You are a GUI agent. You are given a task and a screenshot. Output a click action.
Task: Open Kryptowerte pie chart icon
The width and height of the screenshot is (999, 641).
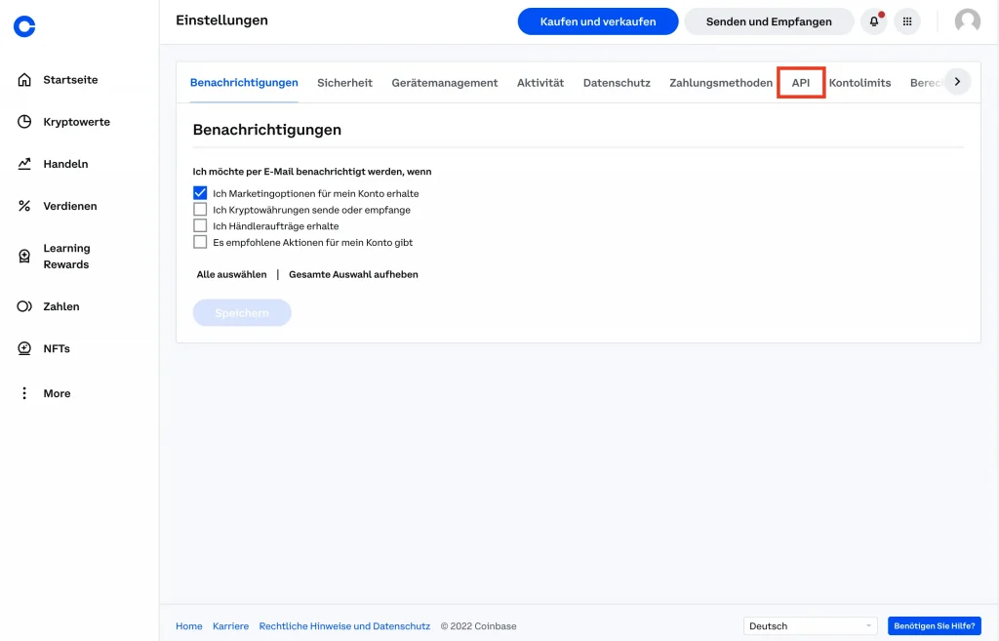point(24,122)
